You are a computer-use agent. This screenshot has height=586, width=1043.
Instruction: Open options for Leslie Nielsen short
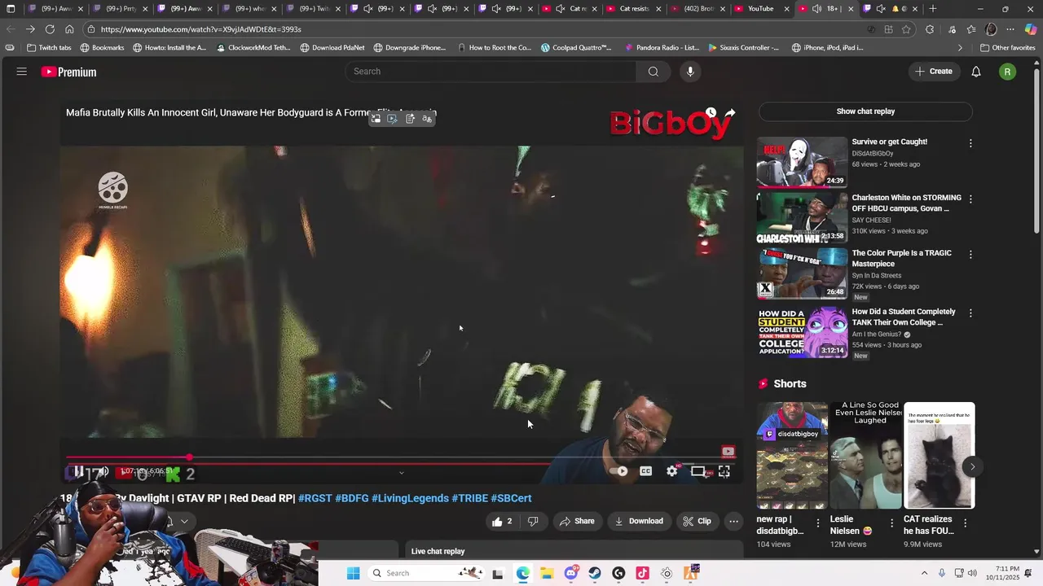[891, 523]
